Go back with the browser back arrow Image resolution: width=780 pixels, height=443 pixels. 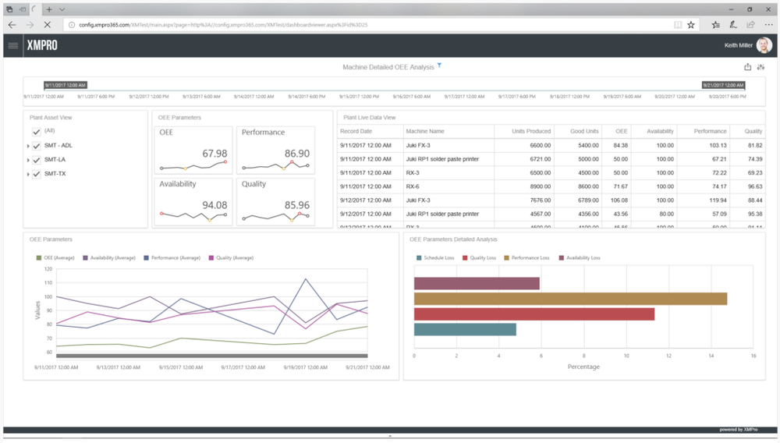12,25
